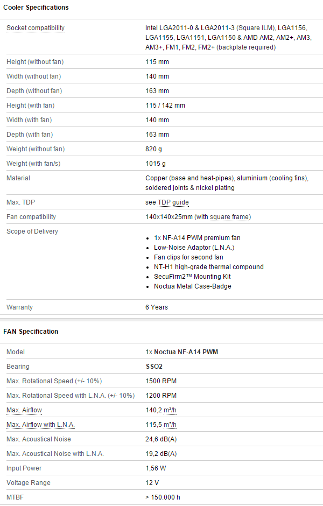This screenshot has height=506, width=323.
Task: Select the FAN Specification heading
Action: (31, 332)
